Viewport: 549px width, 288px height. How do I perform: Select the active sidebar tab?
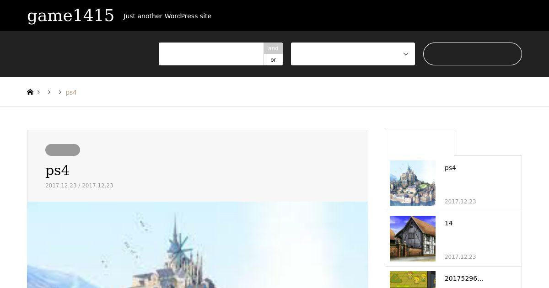point(420,143)
